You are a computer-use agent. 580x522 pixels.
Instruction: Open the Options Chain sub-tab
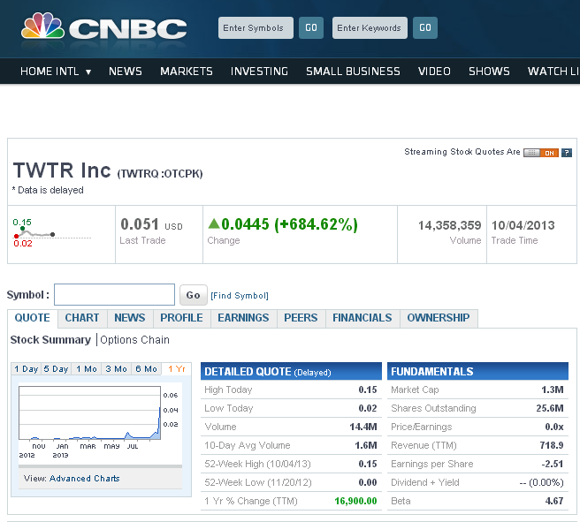coord(134,340)
